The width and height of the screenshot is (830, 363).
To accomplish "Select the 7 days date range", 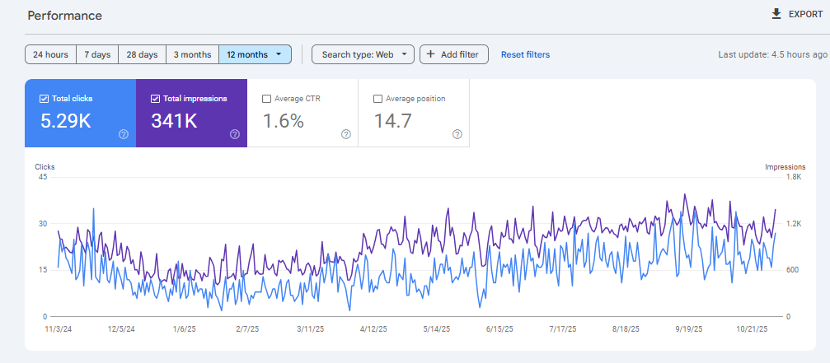I will (x=97, y=55).
